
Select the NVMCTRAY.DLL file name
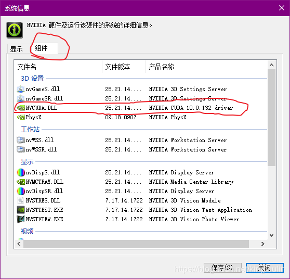45,182
